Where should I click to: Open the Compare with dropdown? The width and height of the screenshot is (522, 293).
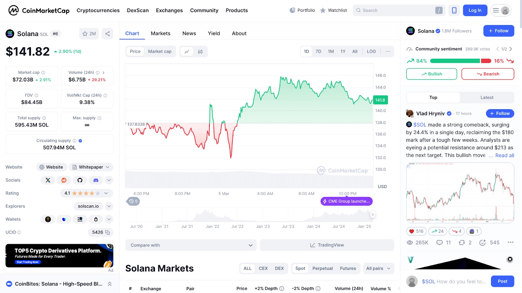coord(191,245)
